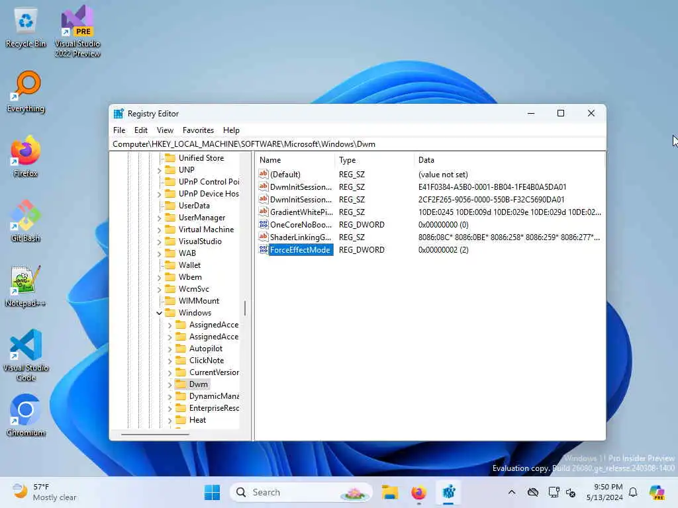Launch Notepad++ from the desktop

point(26,286)
